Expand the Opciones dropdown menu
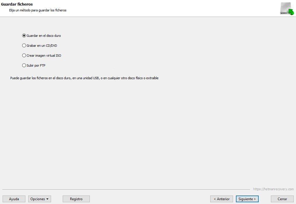Image resolution: width=296 pixels, height=204 pixels. pyautogui.click(x=40, y=199)
